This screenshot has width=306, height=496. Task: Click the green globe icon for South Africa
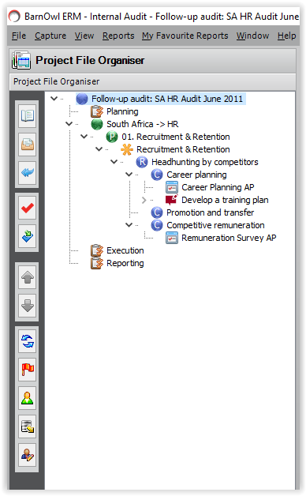click(97, 124)
